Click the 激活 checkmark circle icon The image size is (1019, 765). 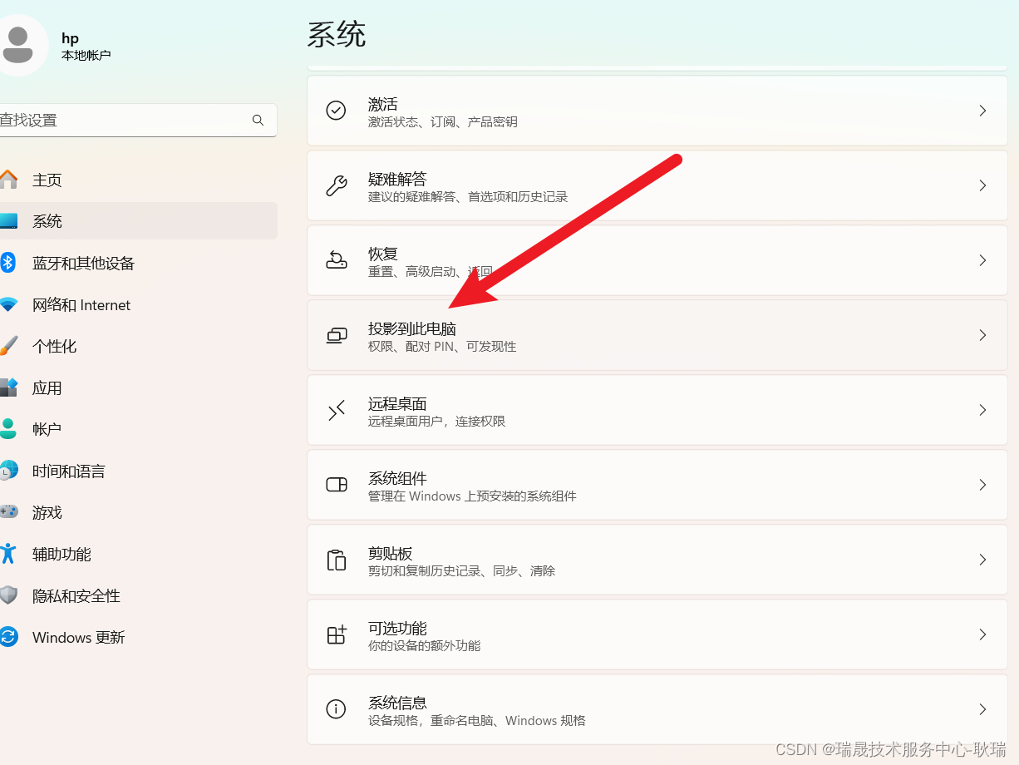click(336, 111)
